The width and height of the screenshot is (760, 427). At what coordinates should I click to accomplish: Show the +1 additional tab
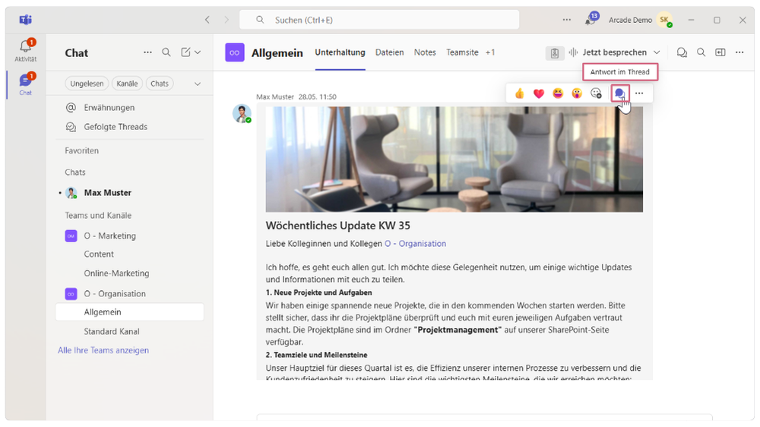(x=490, y=52)
